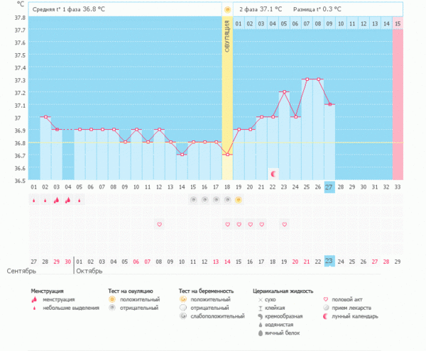Click phase 2 day 15 header cell
This screenshot has width=426, height=351.
click(x=398, y=23)
